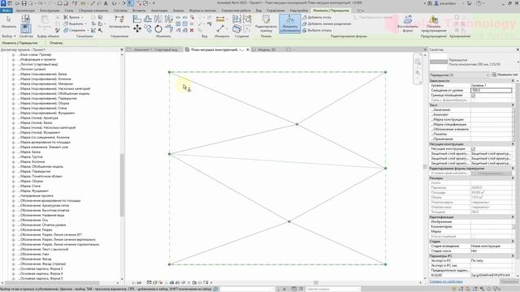Open the Архитектура ribbon tab
The height and width of the screenshot is (292, 520).
point(25,11)
